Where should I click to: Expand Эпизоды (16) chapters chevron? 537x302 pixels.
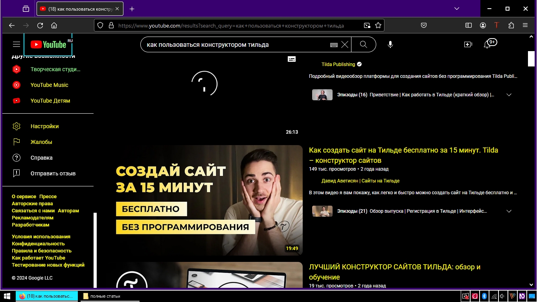point(509,95)
